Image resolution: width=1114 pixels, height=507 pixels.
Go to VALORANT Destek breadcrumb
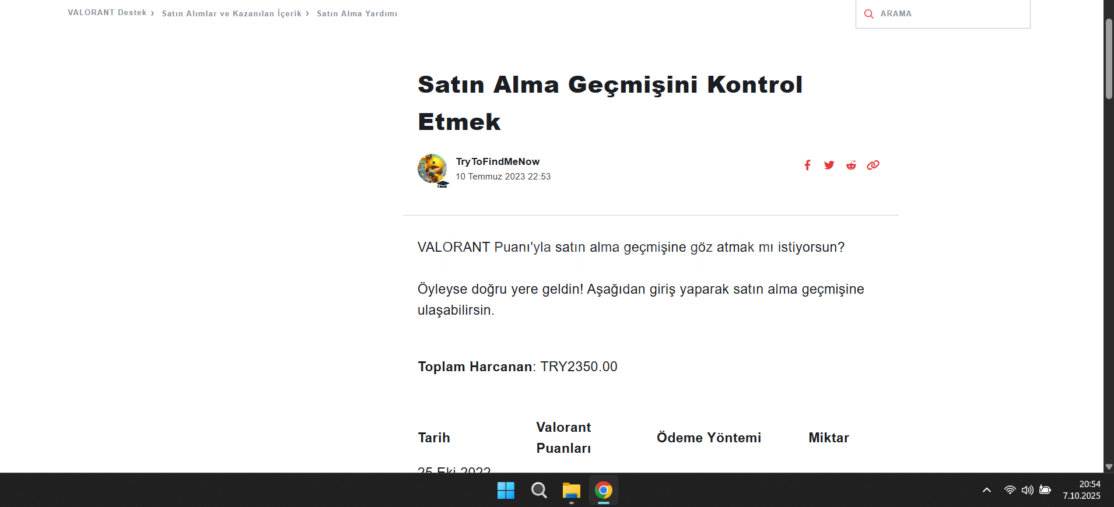107,13
